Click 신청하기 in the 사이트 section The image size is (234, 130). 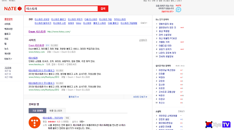click(x=143, y=40)
